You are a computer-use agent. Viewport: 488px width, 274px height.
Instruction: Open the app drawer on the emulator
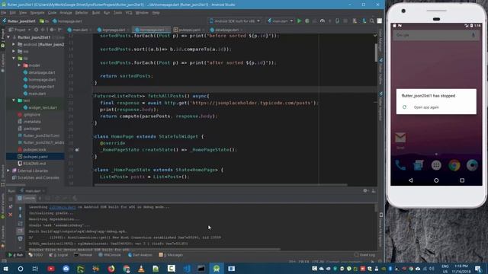click(x=436, y=165)
